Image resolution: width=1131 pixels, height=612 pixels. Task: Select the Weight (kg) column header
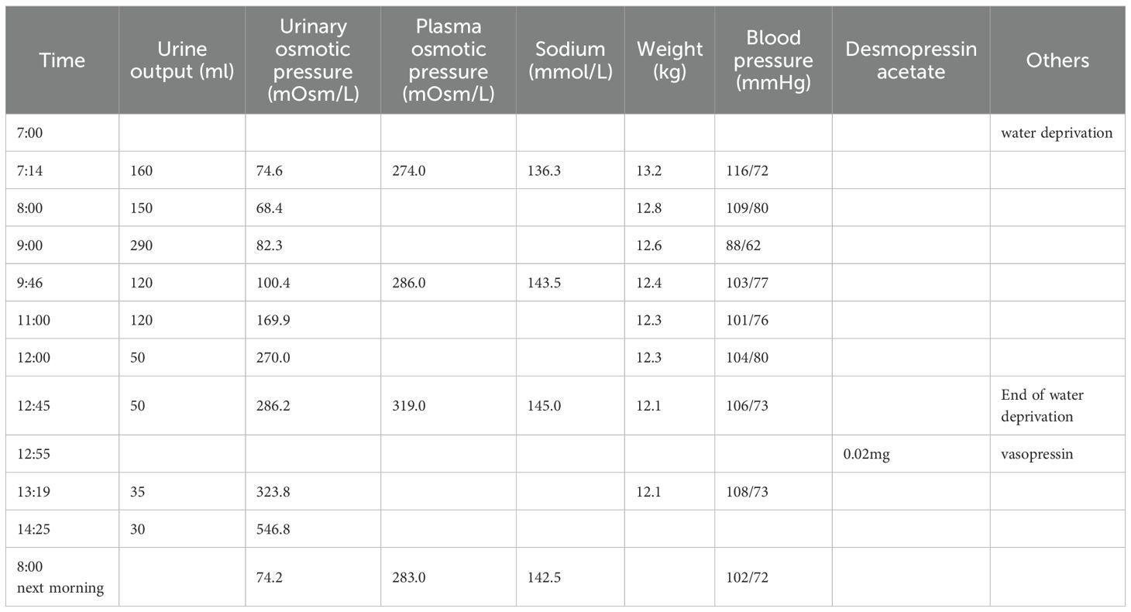pos(669,60)
